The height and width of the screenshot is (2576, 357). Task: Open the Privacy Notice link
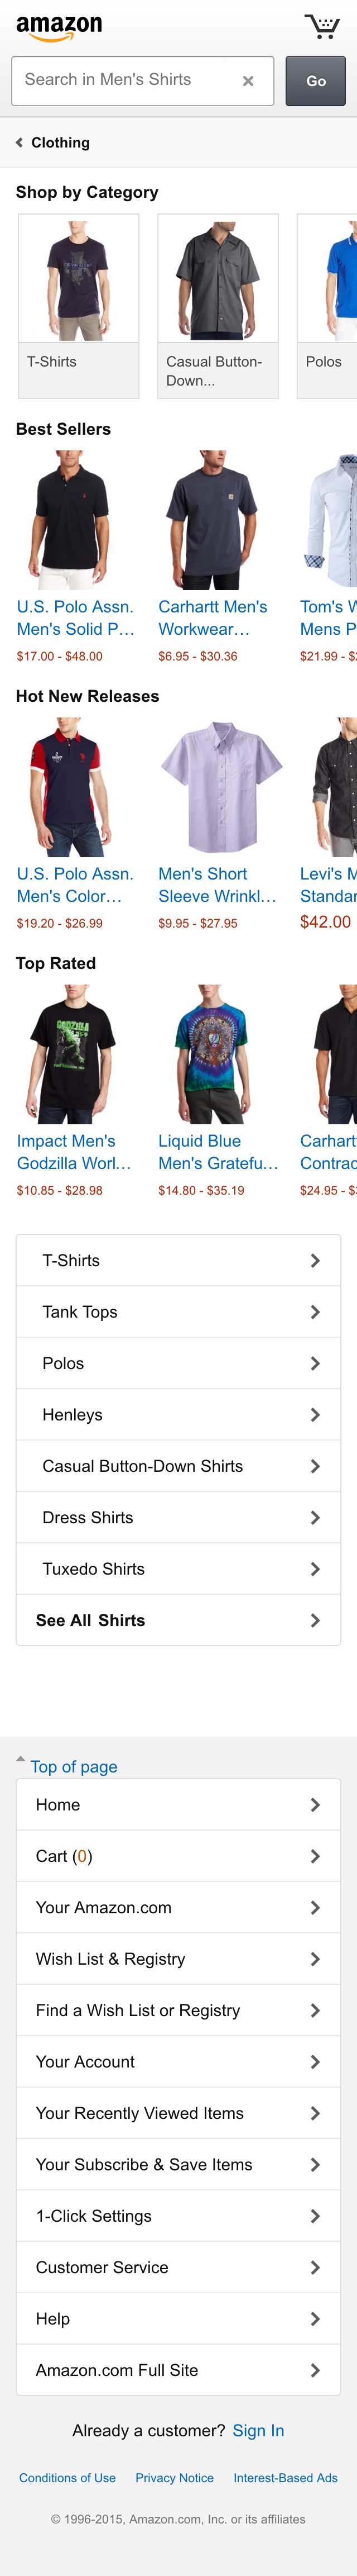[x=175, y=2477]
